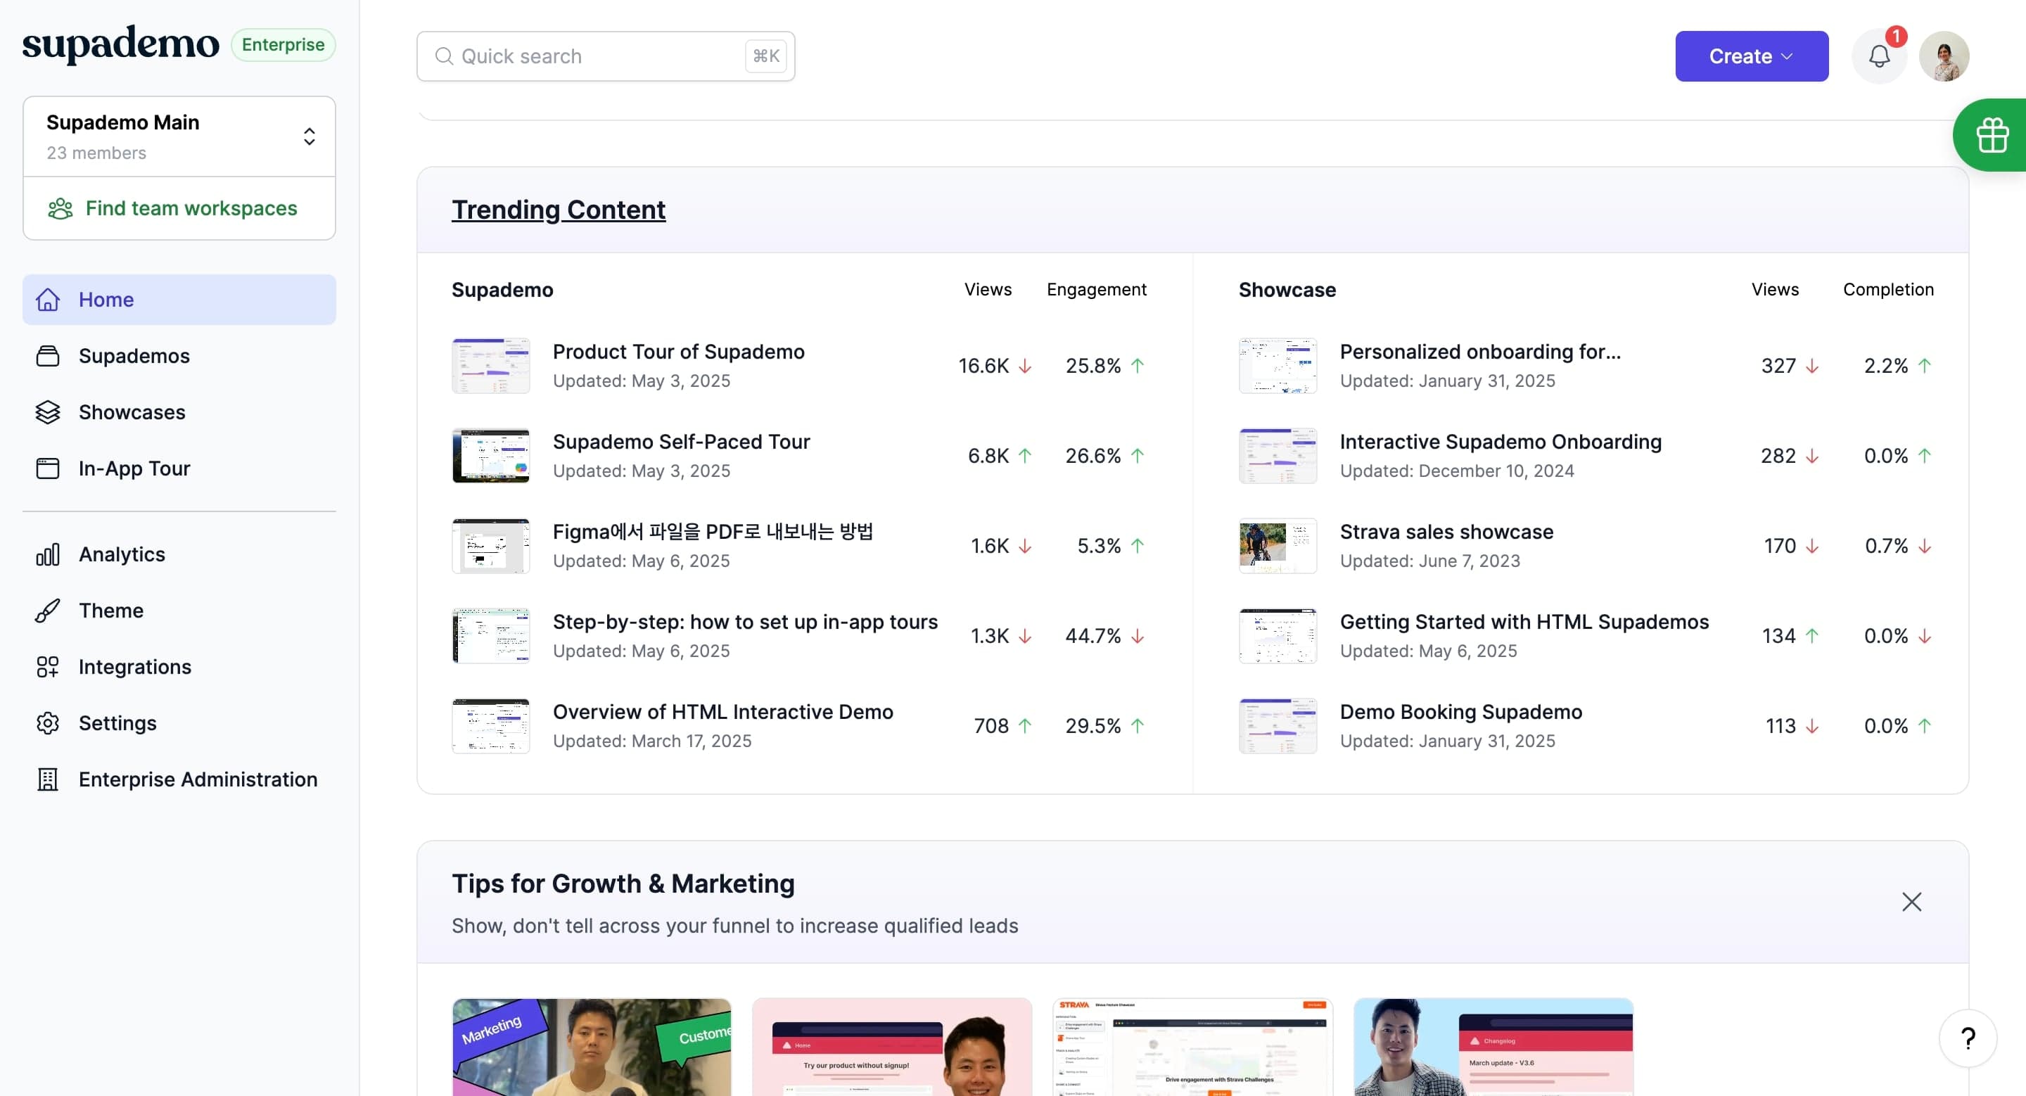Open Supademos in the sidebar
The width and height of the screenshot is (2026, 1096).
pos(179,355)
